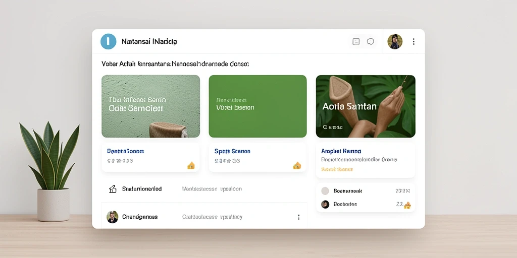
Task: Open the Spate Stanon card title
Action: [x=232, y=151]
